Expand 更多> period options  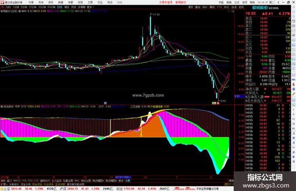(x=91, y=7)
